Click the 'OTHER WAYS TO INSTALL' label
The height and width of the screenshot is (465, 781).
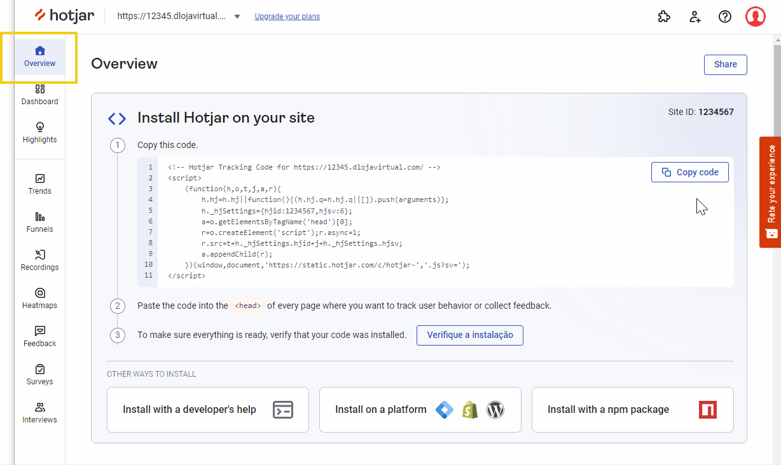pos(151,374)
